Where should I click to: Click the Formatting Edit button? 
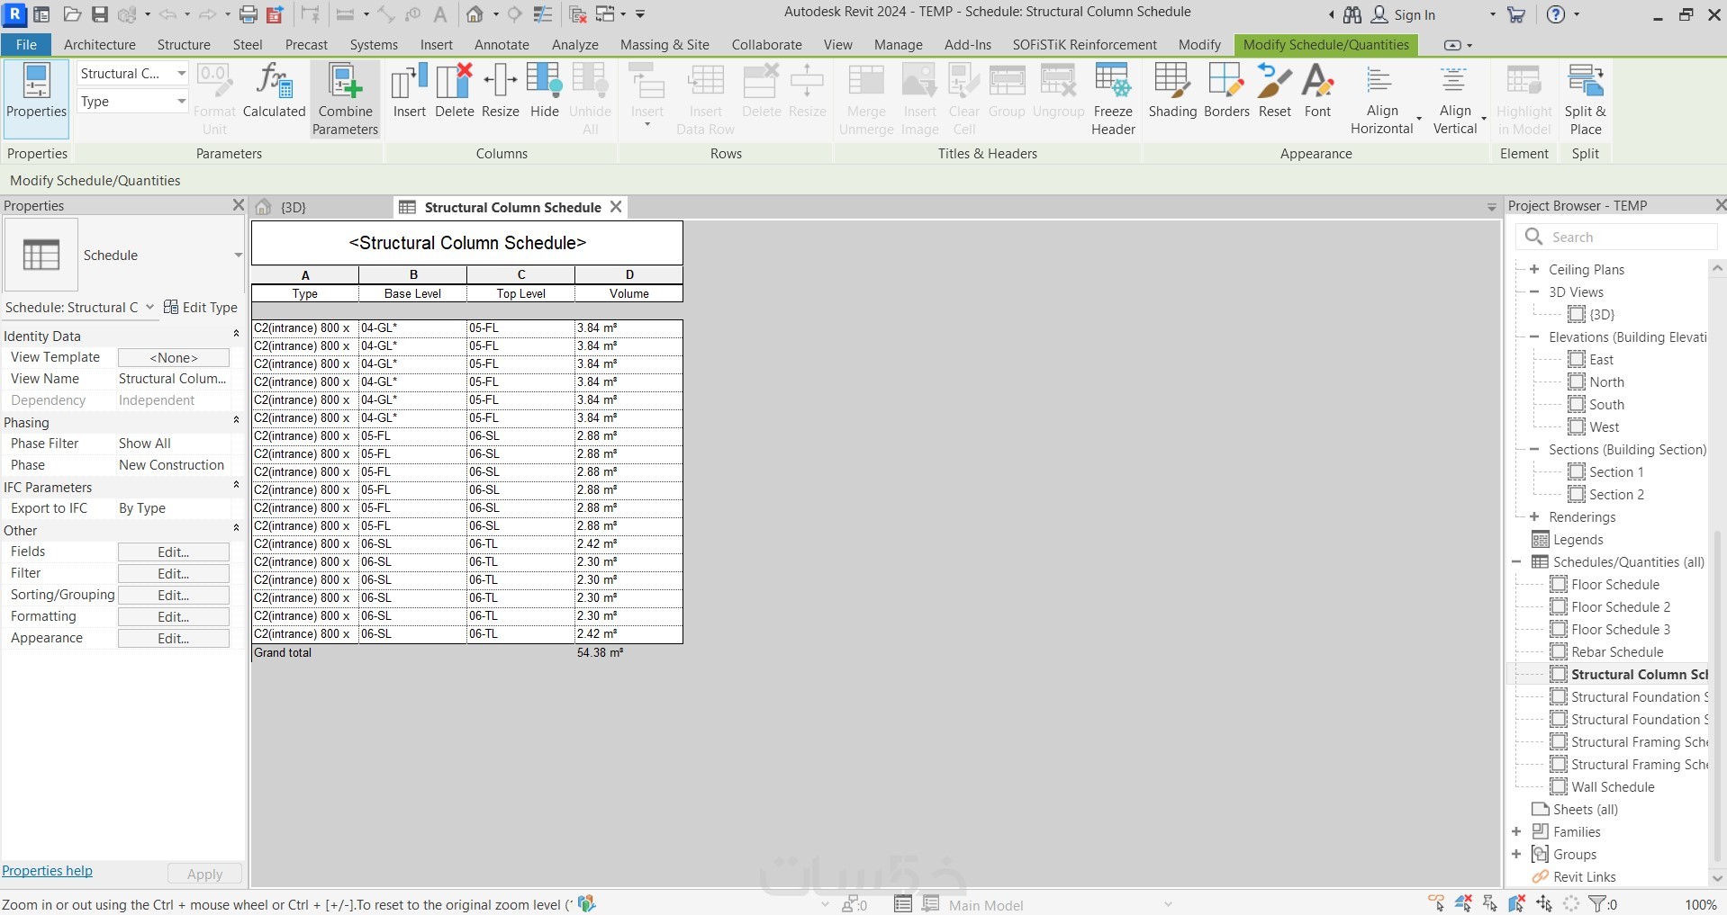pyautogui.click(x=174, y=617)
